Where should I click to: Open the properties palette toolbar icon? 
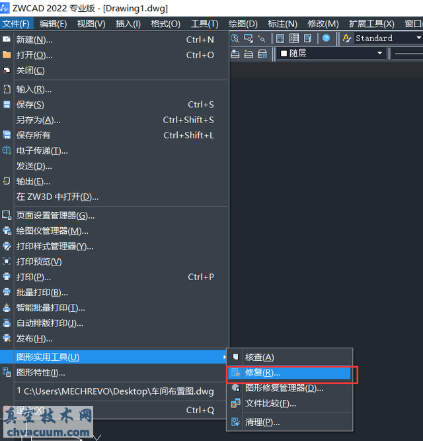pyautogui.click(x=280, y=38)
